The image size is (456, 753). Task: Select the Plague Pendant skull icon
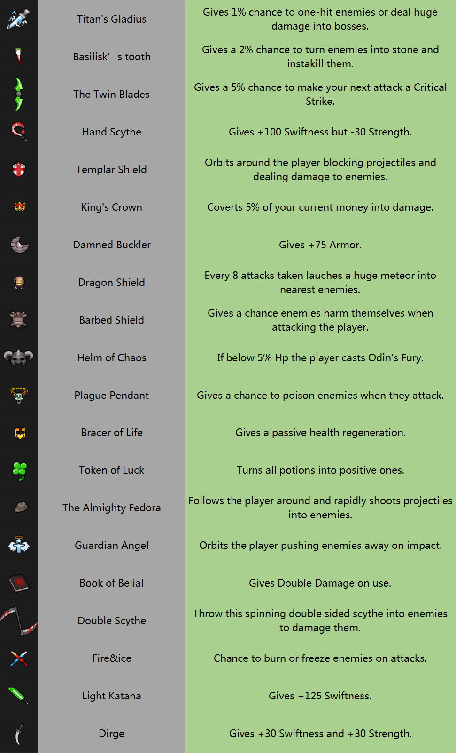tap(19, 395)
